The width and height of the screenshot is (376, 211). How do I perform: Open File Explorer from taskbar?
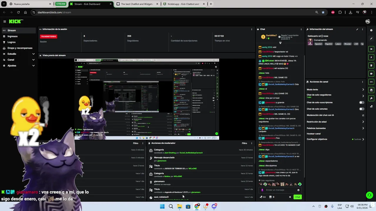click(x=179, y=206)
